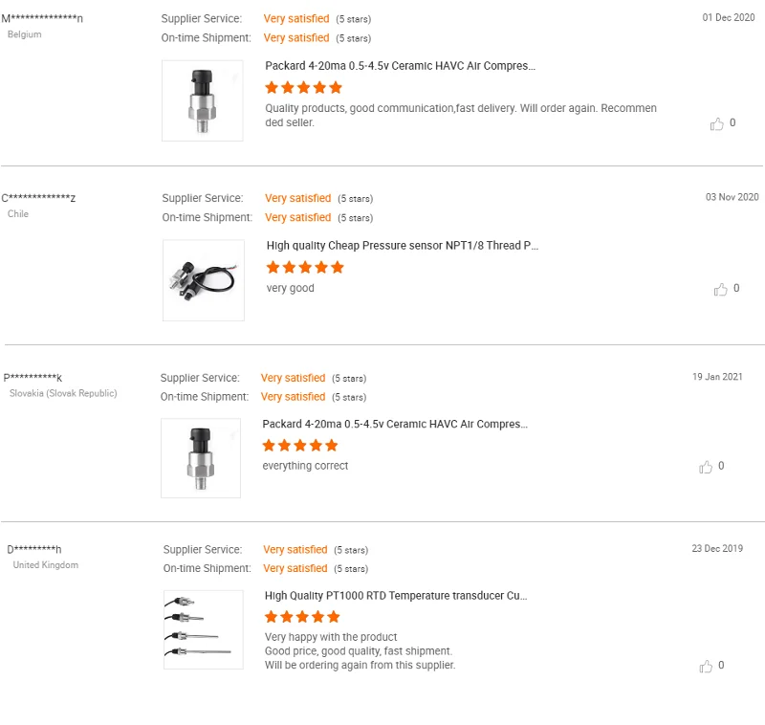The height and width of the screenshot is (725, 765).
Task: Click thumbs-up on the Chile review
Action: pyautogui.click(x=721, y=289)
